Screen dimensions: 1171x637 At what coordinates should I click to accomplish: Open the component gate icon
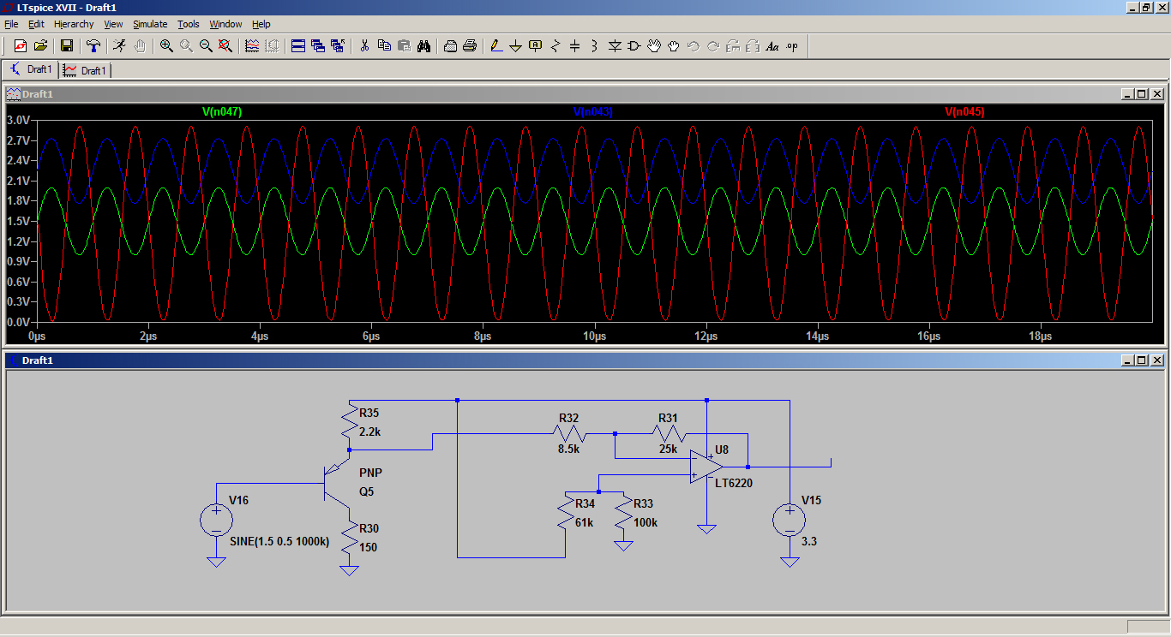pyautogui.click(x=634, y=45)
